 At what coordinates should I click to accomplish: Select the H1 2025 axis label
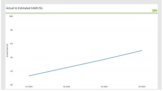point(104,87)
